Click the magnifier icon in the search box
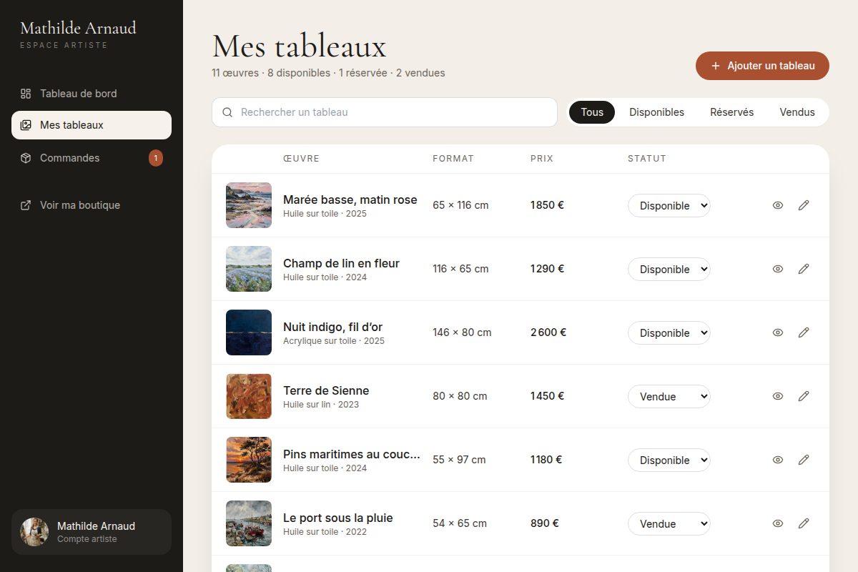Screen dimensions: 858x572 pos(227,112)
